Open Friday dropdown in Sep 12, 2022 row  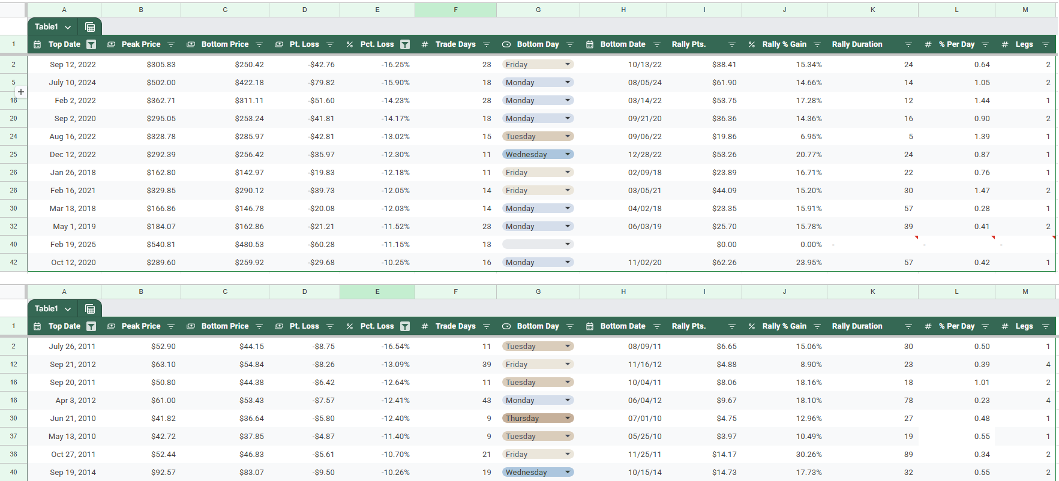coord(568,64)
